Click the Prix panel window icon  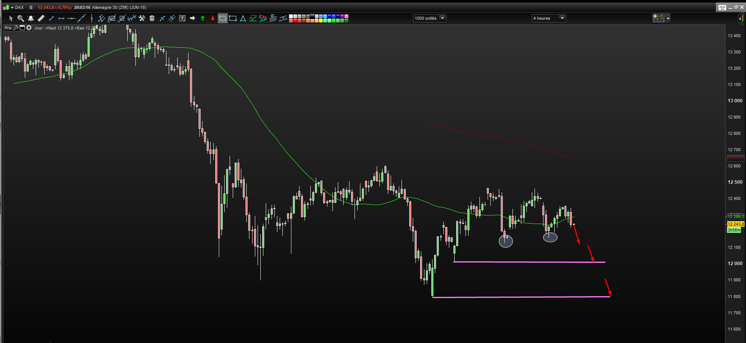click(x=22, y=28)
